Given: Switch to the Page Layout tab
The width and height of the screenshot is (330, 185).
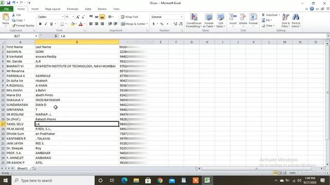Looking at the screenshot, I should tap(53, 9).
